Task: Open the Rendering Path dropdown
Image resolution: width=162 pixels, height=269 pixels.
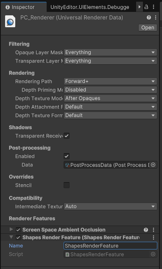Action: [x=110, y=81]
